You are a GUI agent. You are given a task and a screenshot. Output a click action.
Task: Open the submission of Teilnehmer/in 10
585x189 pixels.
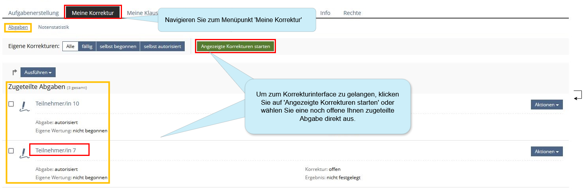(57, 104)
